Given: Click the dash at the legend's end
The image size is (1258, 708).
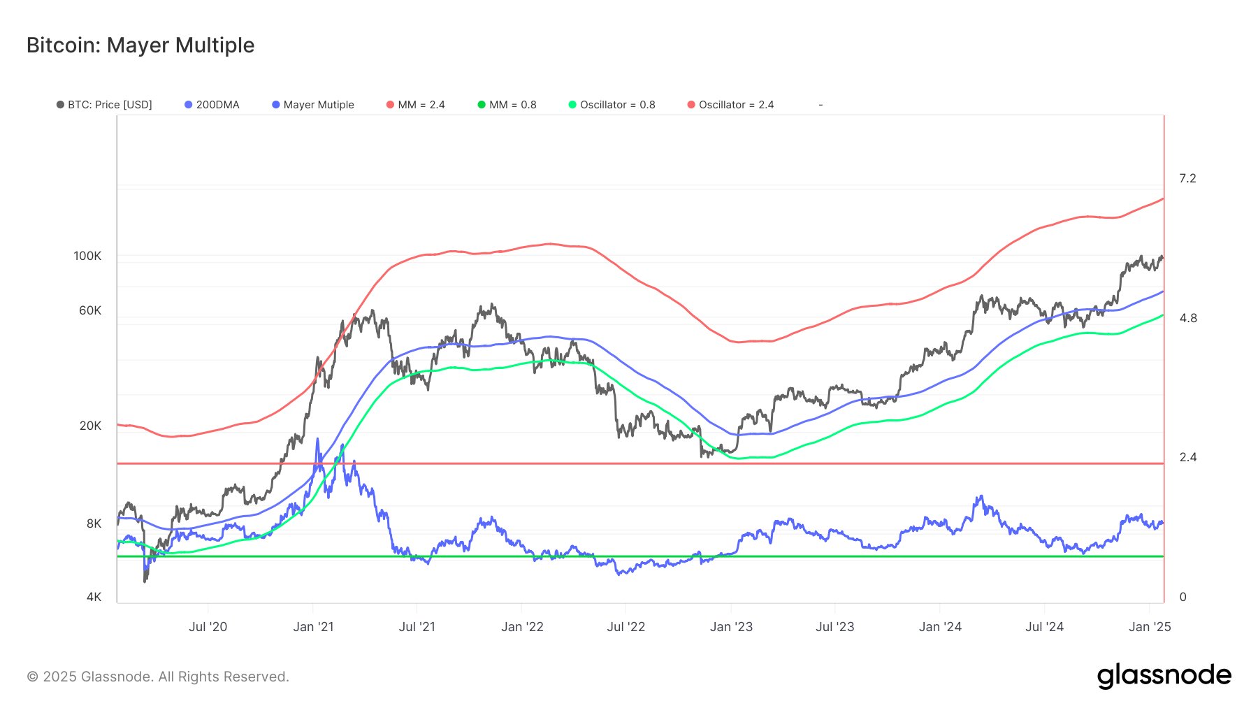Looking at the screenshot, I should [820, 105].
